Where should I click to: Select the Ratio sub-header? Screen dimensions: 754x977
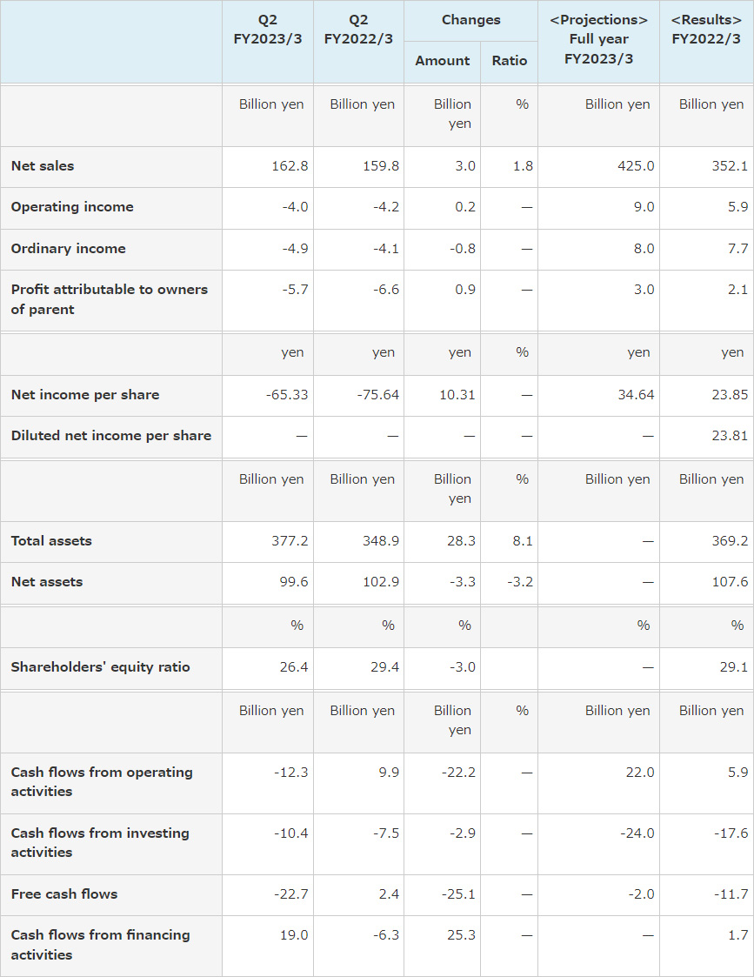(510, 60)
